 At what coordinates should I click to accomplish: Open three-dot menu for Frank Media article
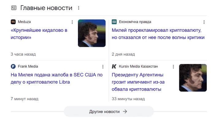coord(103,67)
